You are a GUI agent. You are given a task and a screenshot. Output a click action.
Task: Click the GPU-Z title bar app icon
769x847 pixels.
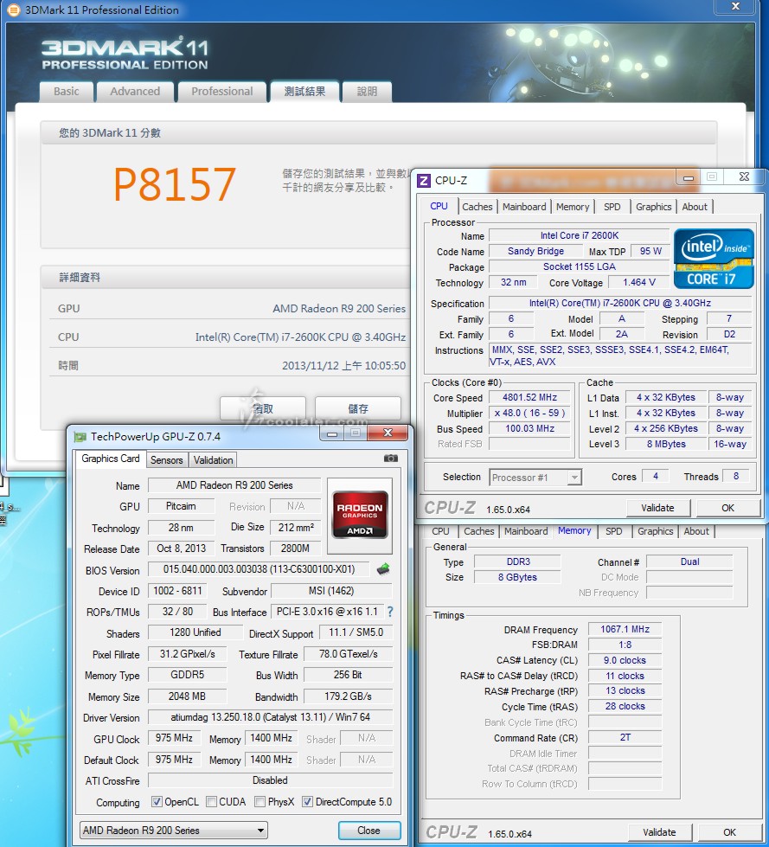[80, 436]
